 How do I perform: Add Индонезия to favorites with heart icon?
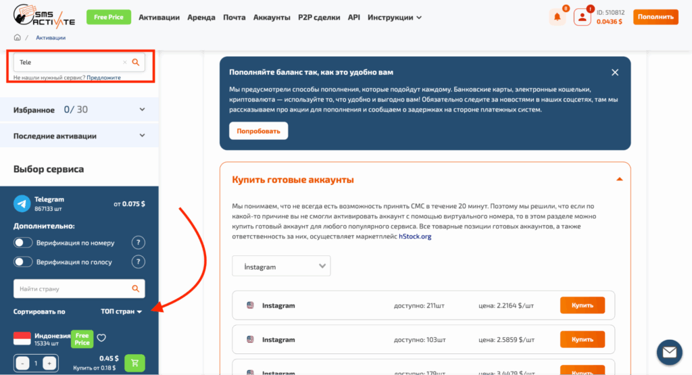(101, 338)
